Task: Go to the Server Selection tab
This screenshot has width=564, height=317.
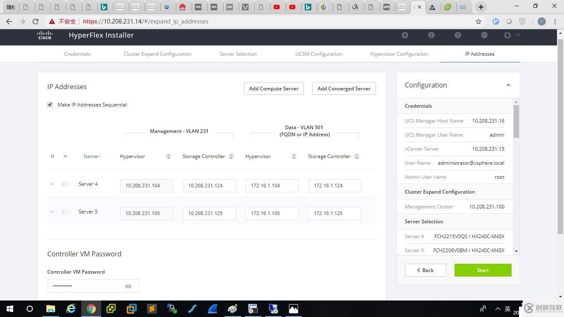Action: coord(238,54)
